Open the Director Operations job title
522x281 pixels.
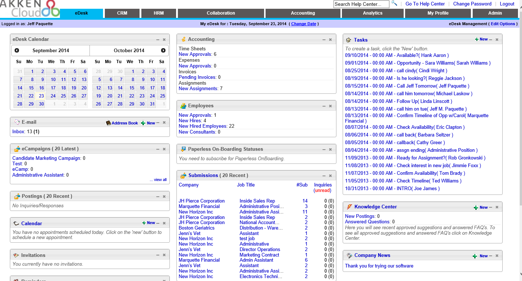pos(260,250)
